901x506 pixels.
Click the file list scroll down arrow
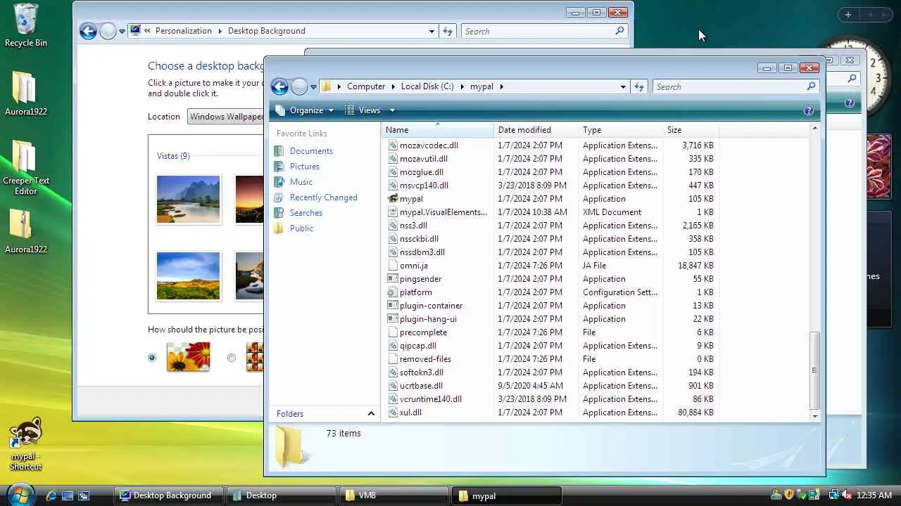pos(815,416)
